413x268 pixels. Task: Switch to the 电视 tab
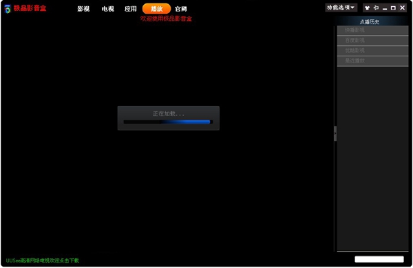pyautogui.click(x=108, y=9)
